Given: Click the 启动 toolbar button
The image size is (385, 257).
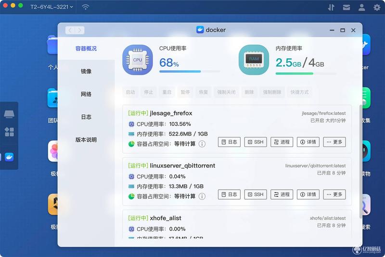Looking at the screenshot, I should (130, 92).
